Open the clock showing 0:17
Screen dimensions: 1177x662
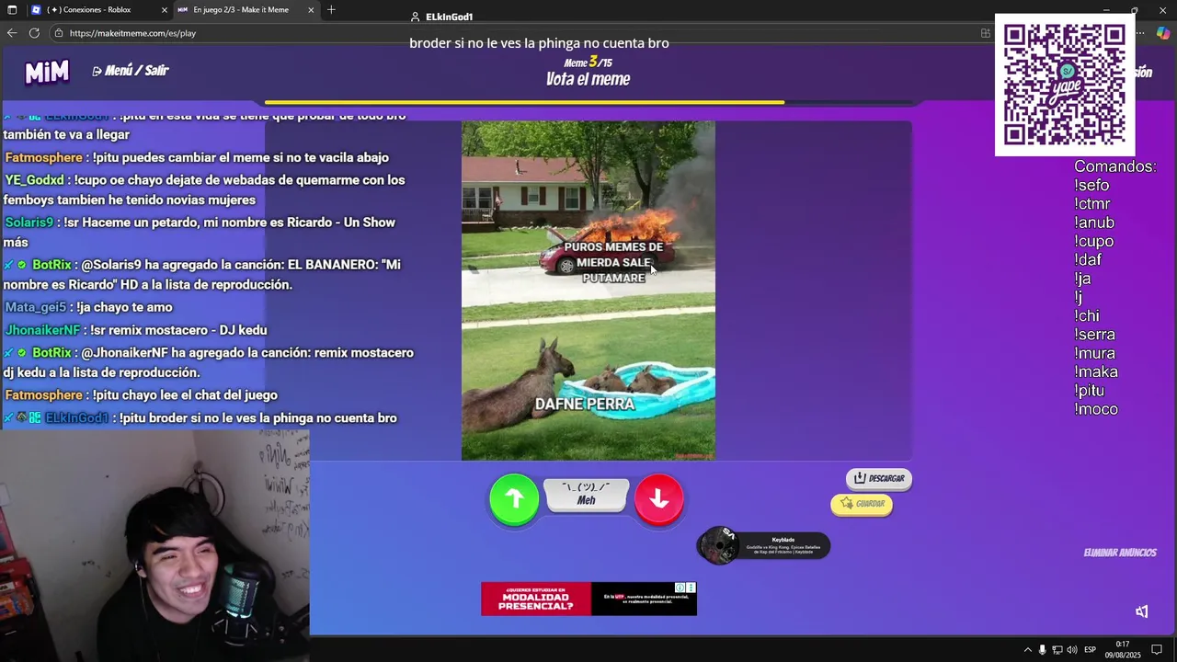point(1122,650)
